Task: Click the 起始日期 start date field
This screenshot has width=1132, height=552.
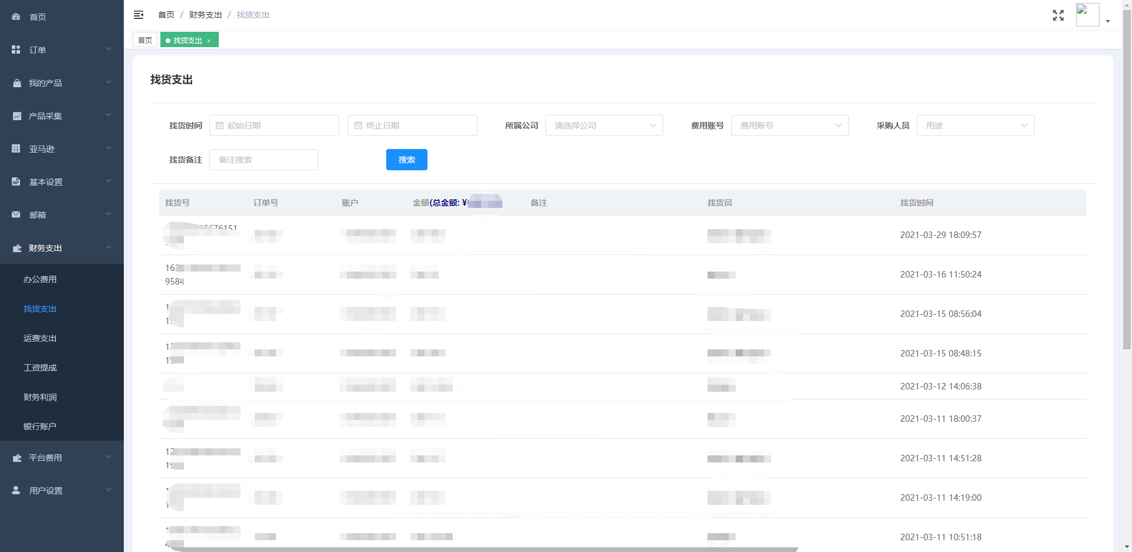Action: [274, 125]
